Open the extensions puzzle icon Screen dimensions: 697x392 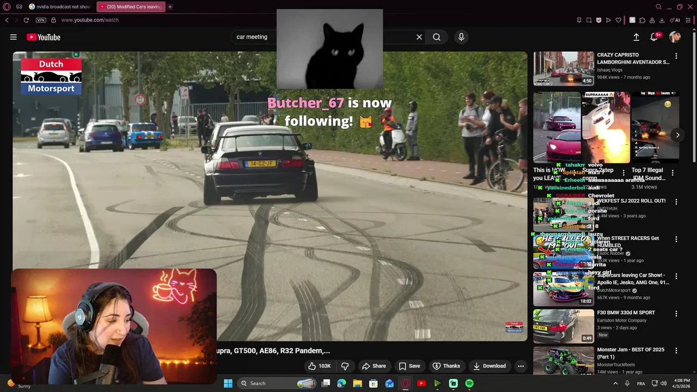tap(642, 20)
